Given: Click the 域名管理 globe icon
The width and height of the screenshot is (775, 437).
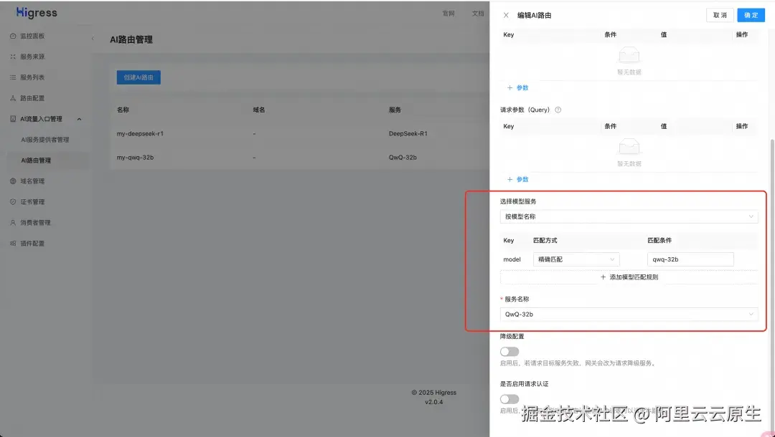Looking at the screenshot, I should (x=13, y=181).
